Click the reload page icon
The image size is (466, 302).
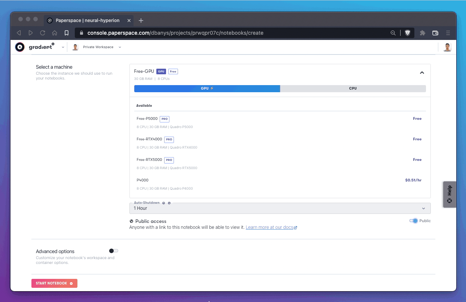tap(43, 33)
